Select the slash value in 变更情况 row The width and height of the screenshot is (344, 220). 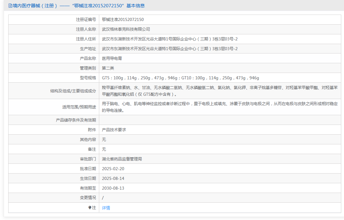tap(103, 198)
